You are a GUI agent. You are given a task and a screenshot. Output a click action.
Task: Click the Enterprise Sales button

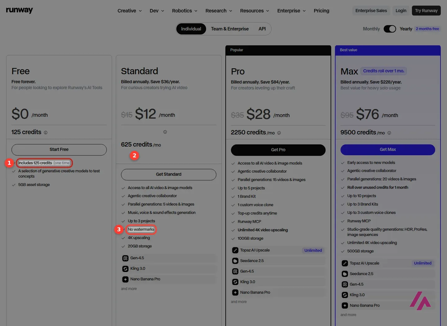371,11
